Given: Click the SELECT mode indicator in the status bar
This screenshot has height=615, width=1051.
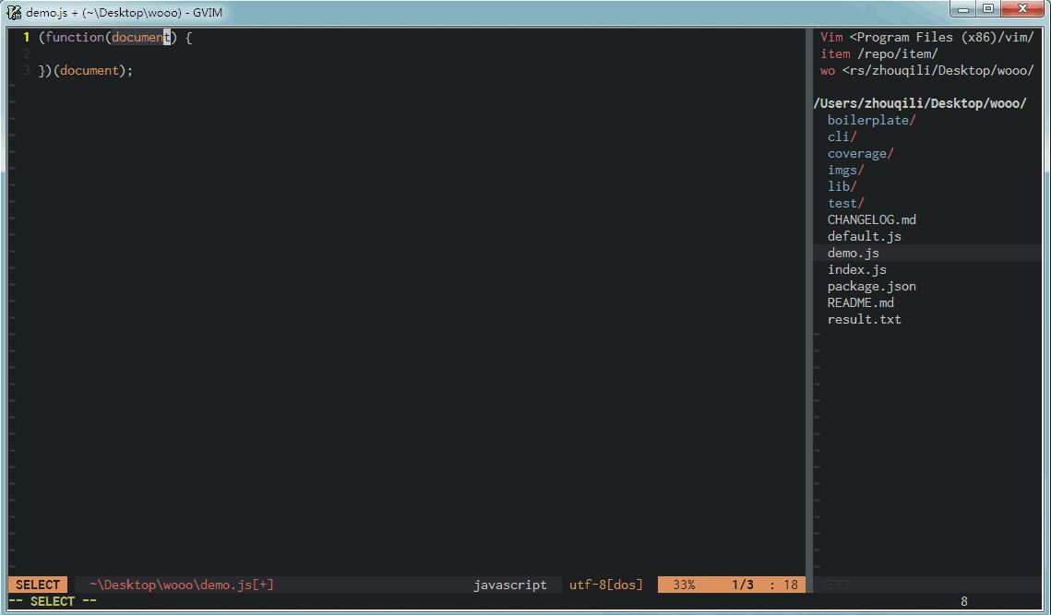Looking at the screenshot, I should click(36, 585).
